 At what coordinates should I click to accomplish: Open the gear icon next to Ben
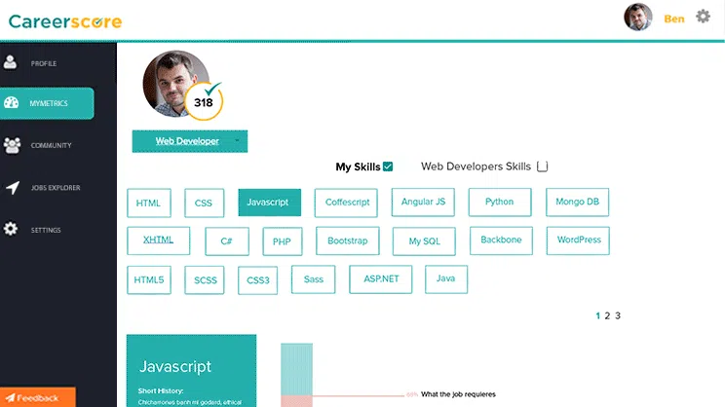coord(703,17)
